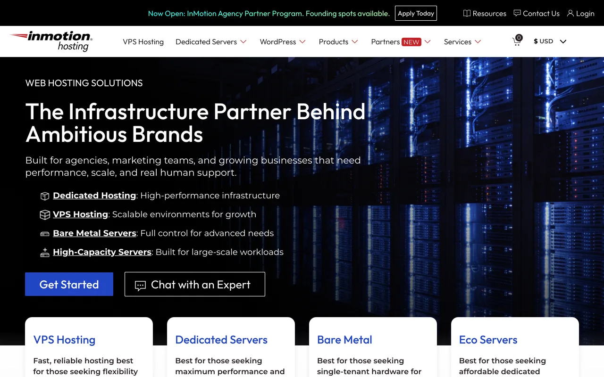The width and height of the screenshot is (604, 377).
Task: Click the Bare Metal Servers icon
Action: coord(45,233)
